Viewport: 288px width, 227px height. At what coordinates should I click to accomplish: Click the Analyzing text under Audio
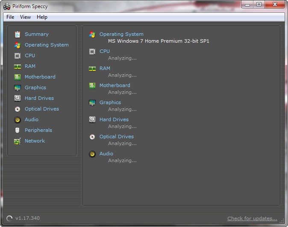pos(122,160)
